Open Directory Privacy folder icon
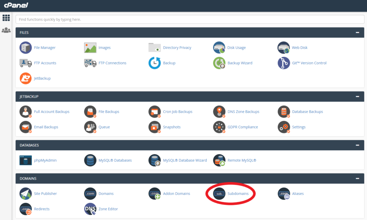The image size is (367, 220). coord(154,48)
